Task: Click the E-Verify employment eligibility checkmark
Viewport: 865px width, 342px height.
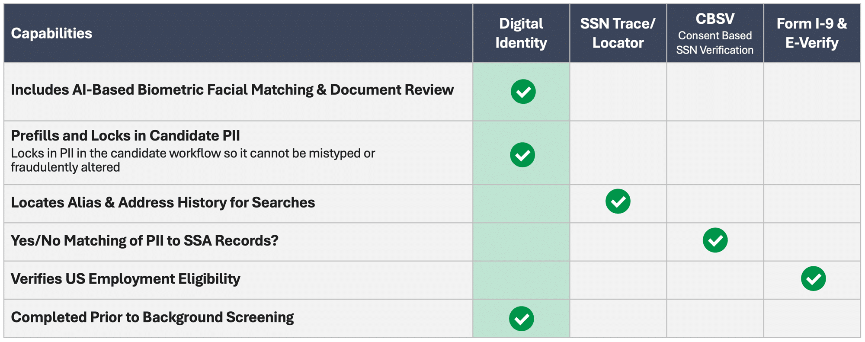Action: coord(813,278)
